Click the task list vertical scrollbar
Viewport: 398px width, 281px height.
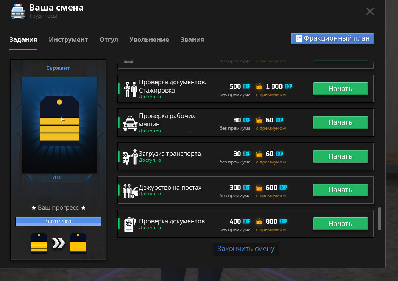coord(379,218)
